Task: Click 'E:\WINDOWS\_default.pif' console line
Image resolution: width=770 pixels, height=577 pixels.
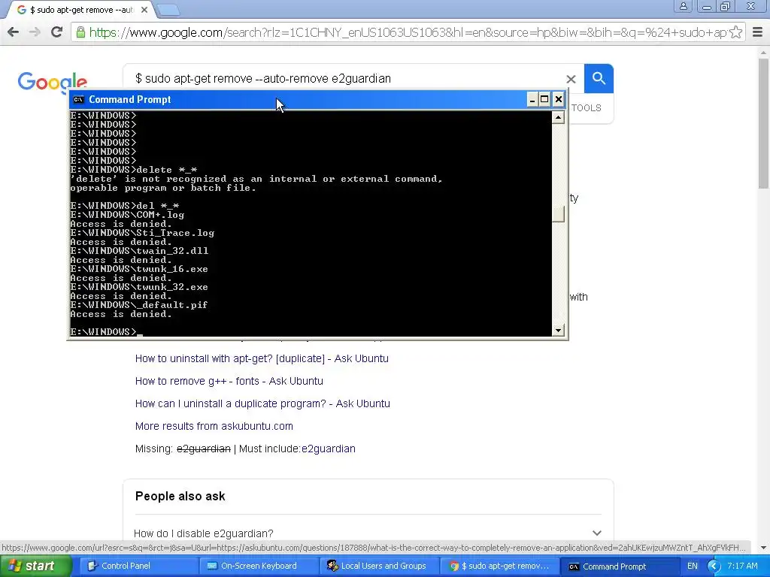Action: [x=139, y=305]
